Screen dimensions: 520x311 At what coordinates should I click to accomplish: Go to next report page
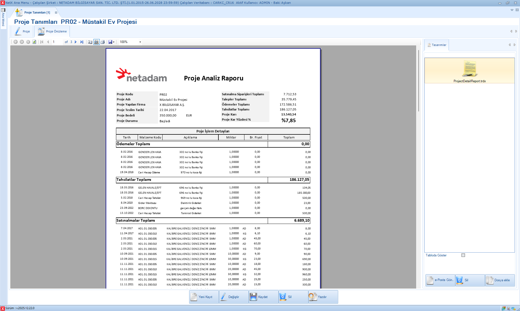click(76, 42)
